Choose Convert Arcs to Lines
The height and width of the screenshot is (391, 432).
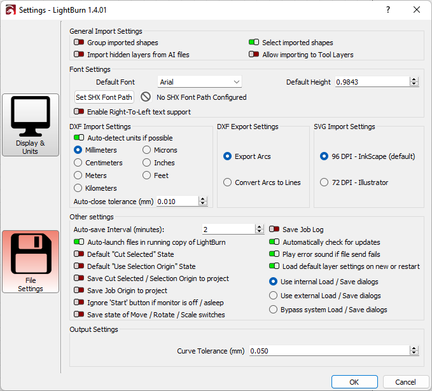point(227,182)
